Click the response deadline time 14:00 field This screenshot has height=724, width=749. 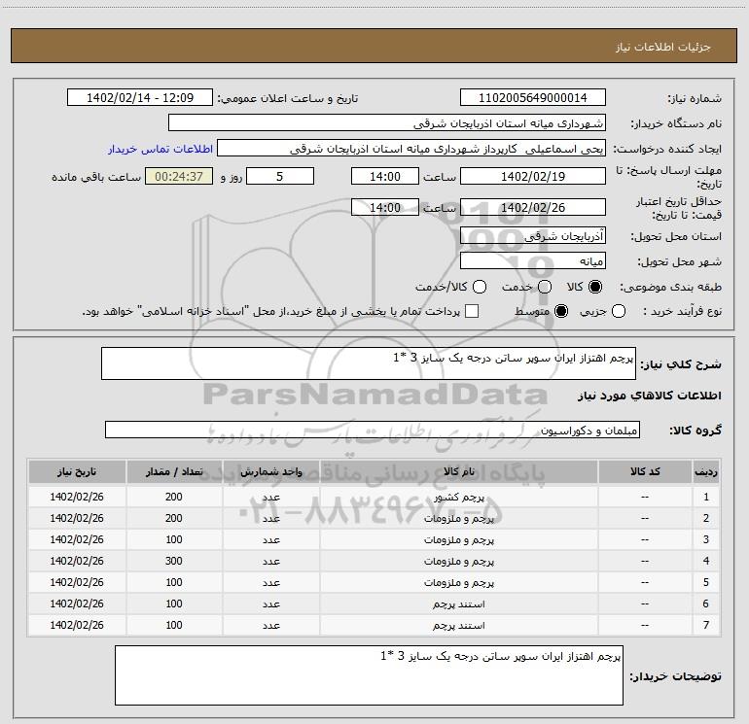click(385, 176)
